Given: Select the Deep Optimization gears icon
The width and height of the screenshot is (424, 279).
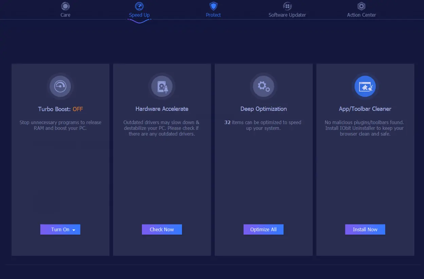Looking at the screenshot, I should tap(263, 86).
